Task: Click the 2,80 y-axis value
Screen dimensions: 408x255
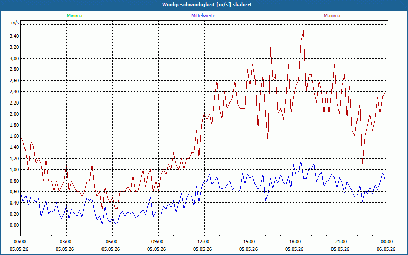Action: (x=14, y=69)
